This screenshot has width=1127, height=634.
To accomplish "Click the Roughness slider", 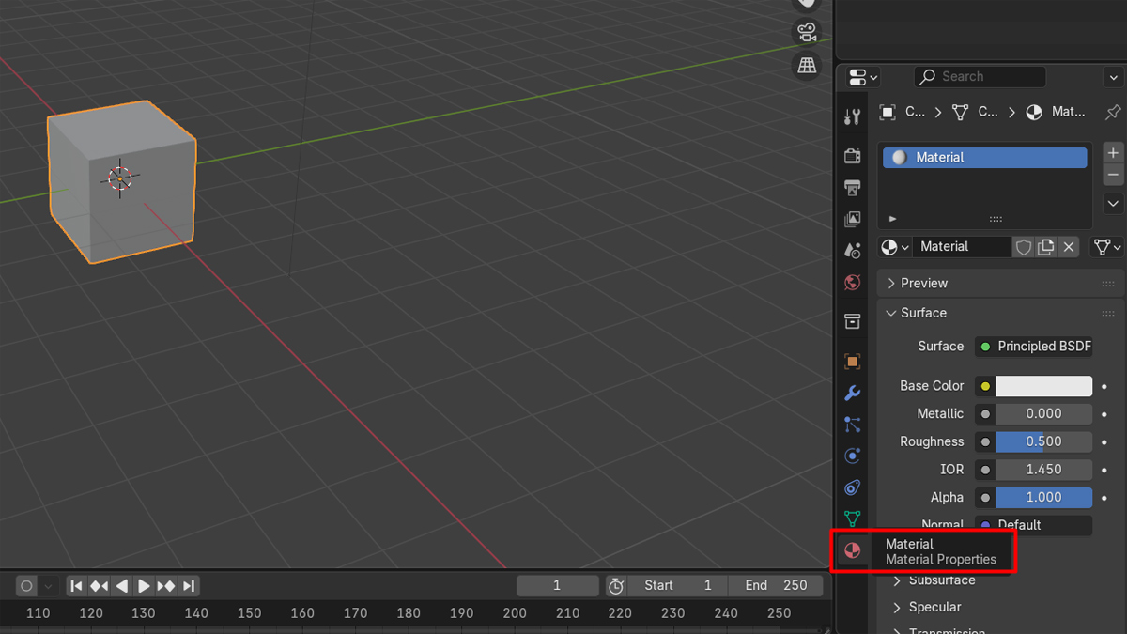I will click(1044, 441).
